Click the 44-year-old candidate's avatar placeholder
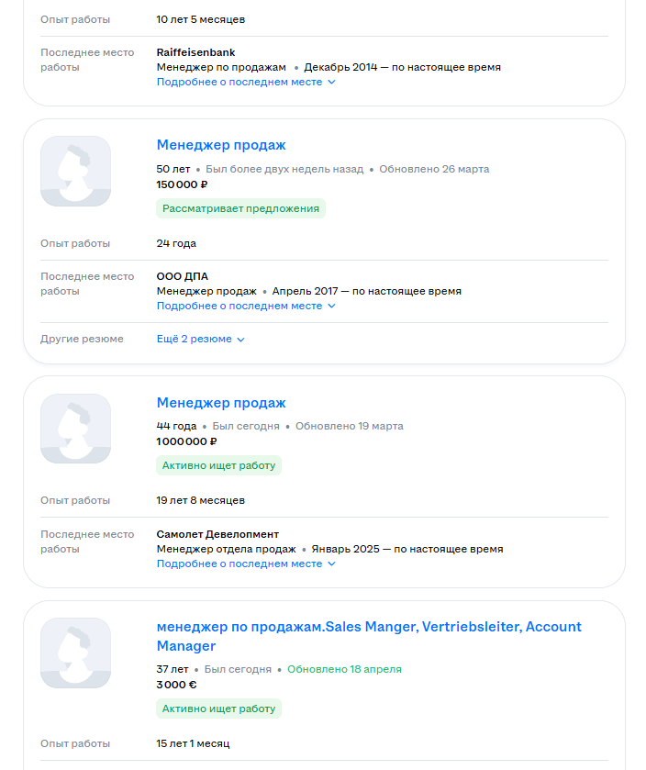 point(75,429)
